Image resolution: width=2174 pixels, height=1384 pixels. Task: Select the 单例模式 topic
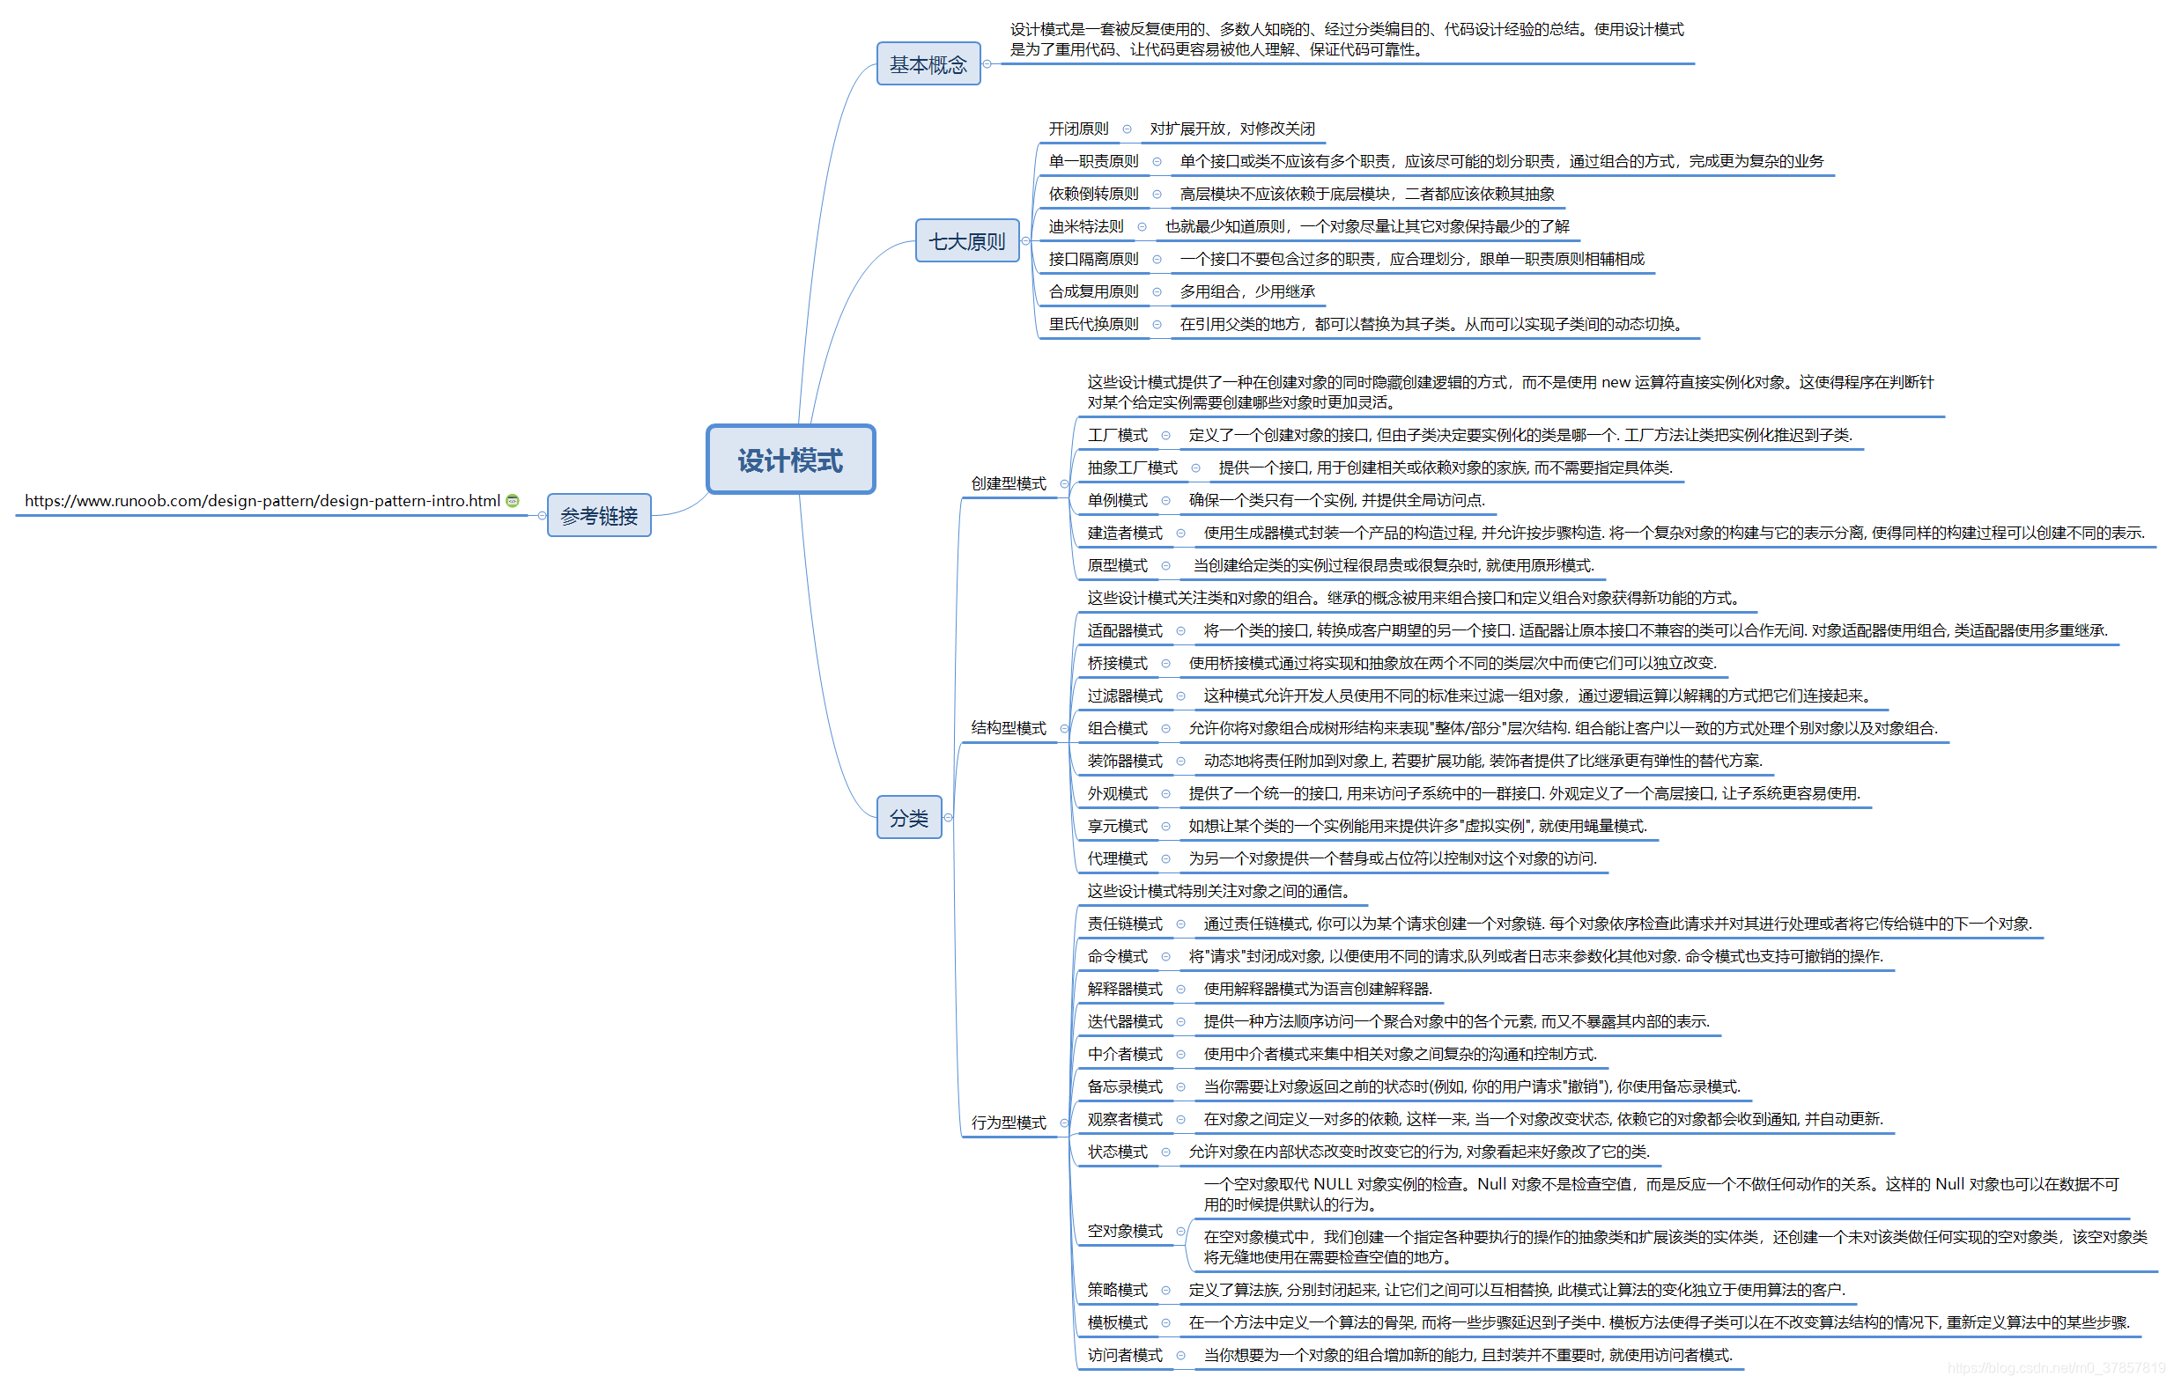click(1117, 500)
